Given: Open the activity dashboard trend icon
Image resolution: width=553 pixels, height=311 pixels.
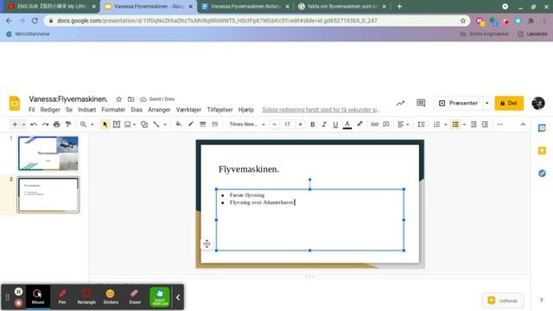Looking at the screenshot, I should (x=400, y=103).
